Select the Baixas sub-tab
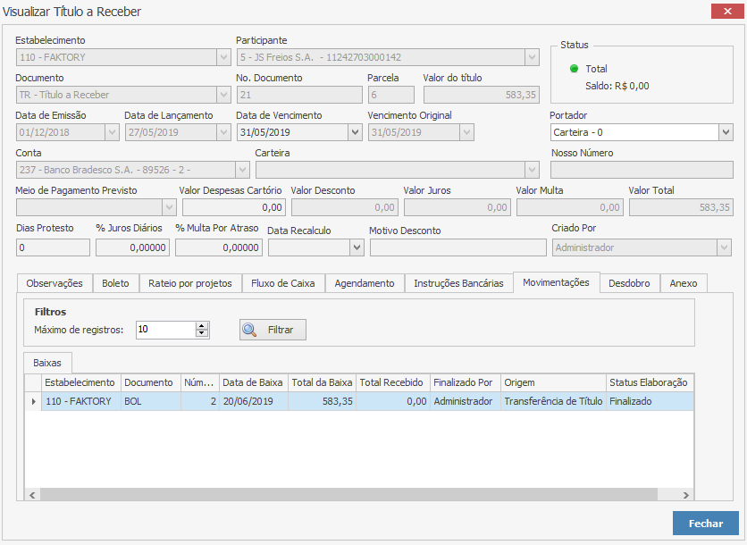747x545 pixels. point(47,363)
